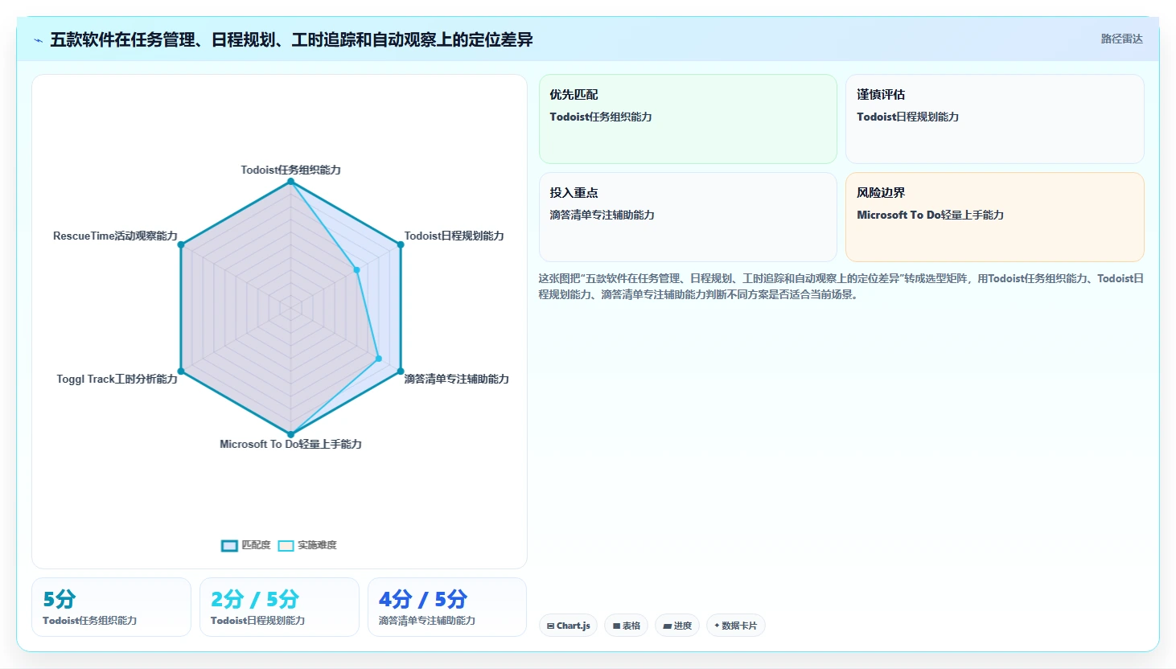
Task: Click the RescueTime活动观察能力 radar axis label
Action: pos(115,236)
